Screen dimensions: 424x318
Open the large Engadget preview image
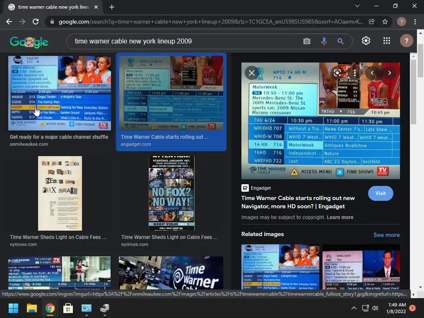point(320,121)
